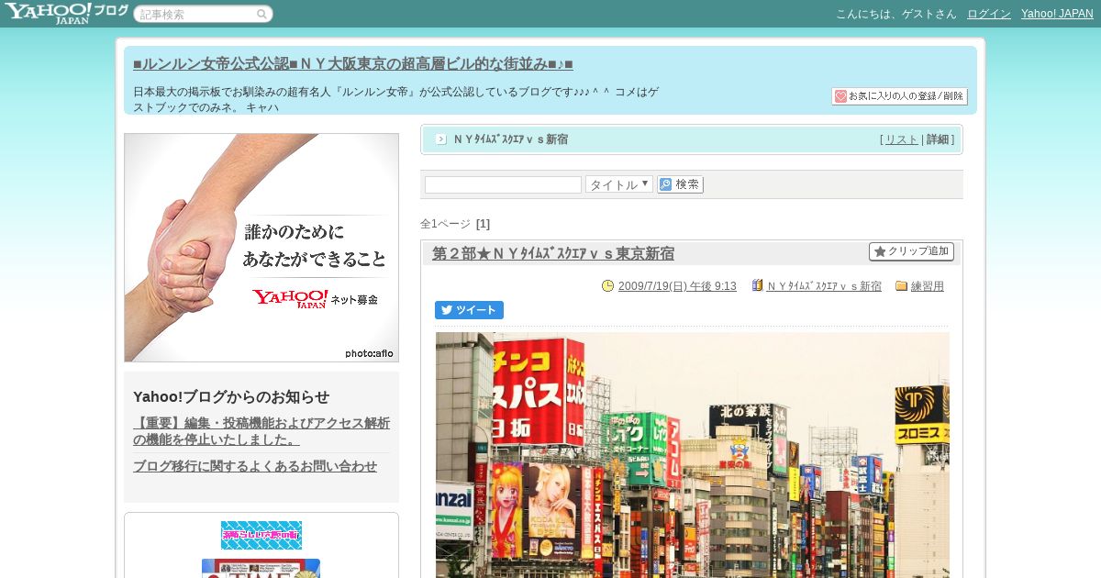The width and height of the screenshot is (1101, 578).
Task: Open the Shinjuku street photo
Action: click(693, 455)
